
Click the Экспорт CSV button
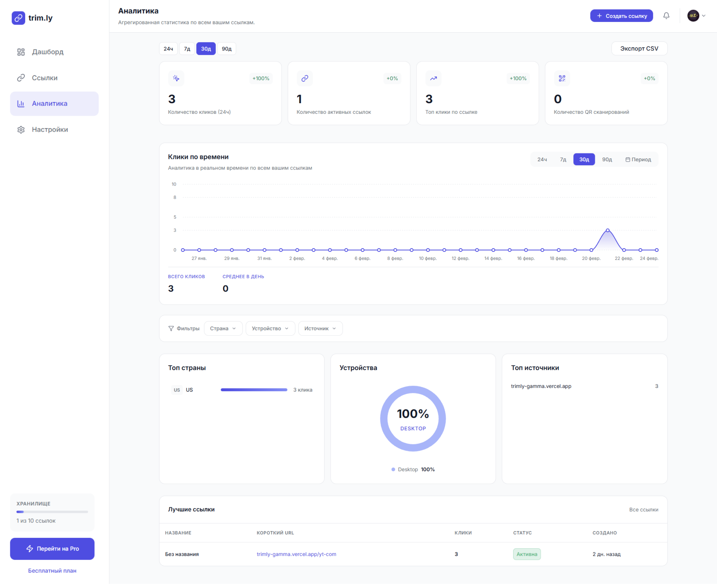(x=639, y=48)
